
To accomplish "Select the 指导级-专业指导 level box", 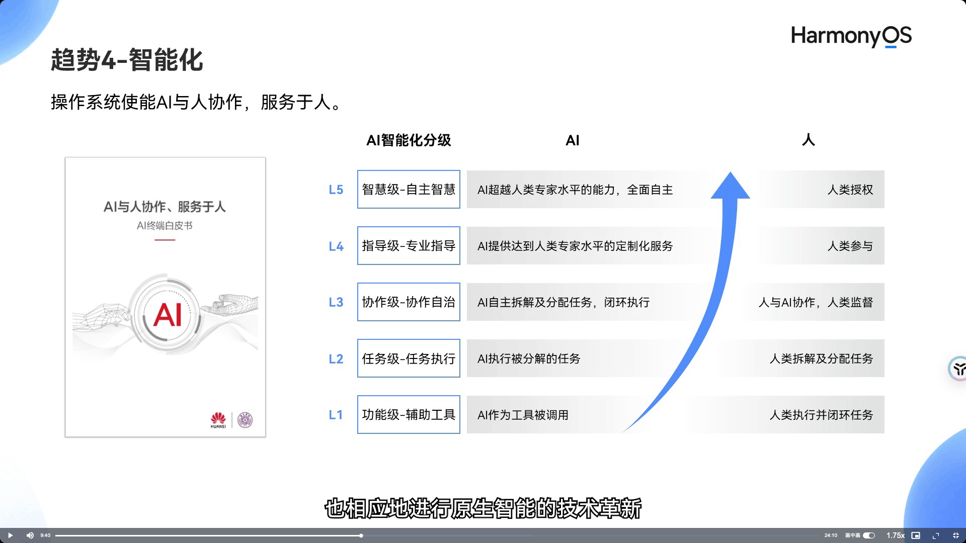I will click(409, 246).
